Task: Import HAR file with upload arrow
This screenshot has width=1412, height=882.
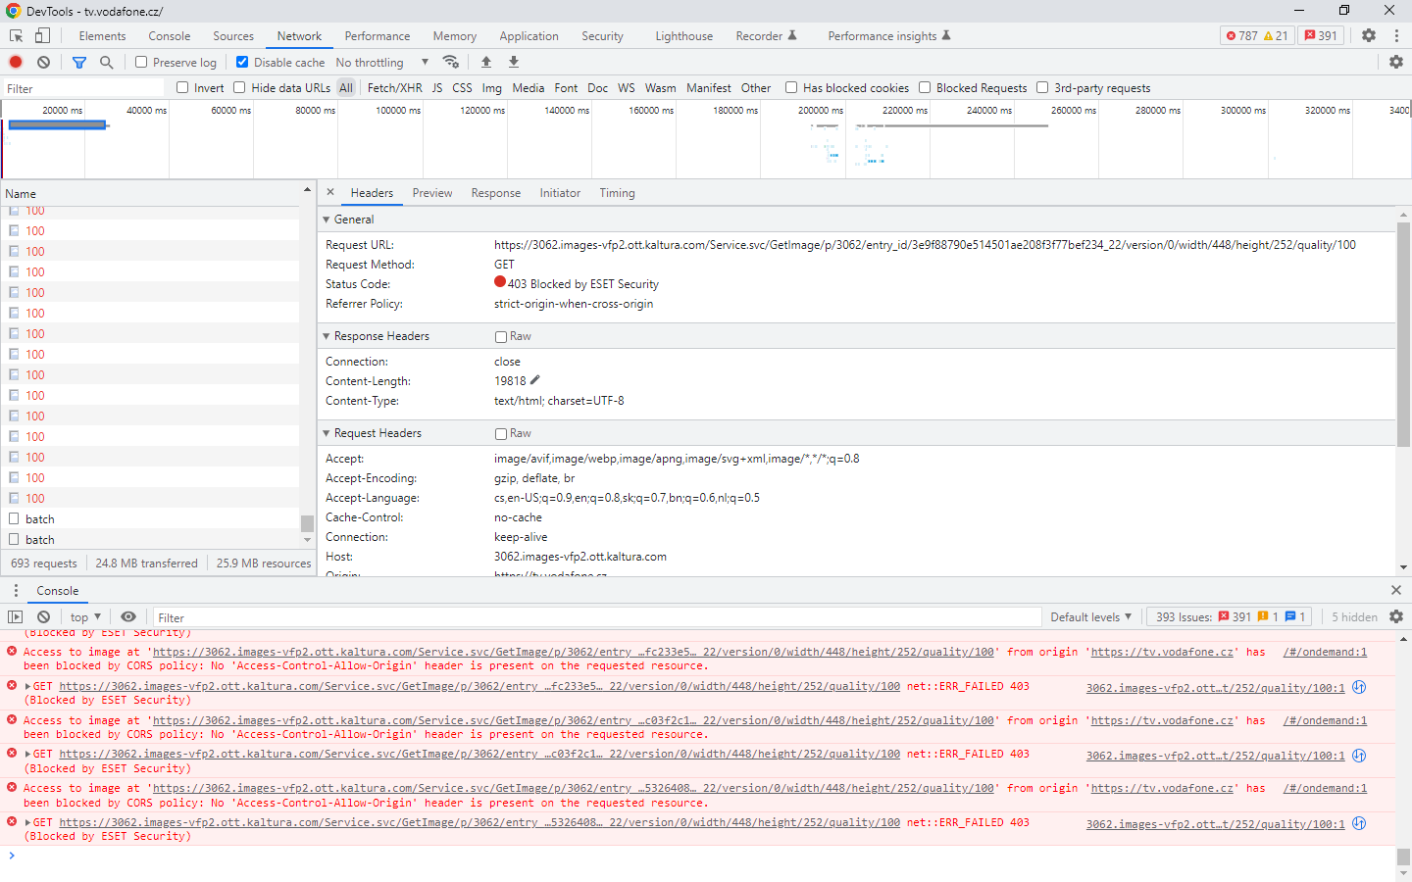Action: coord(486,62)
